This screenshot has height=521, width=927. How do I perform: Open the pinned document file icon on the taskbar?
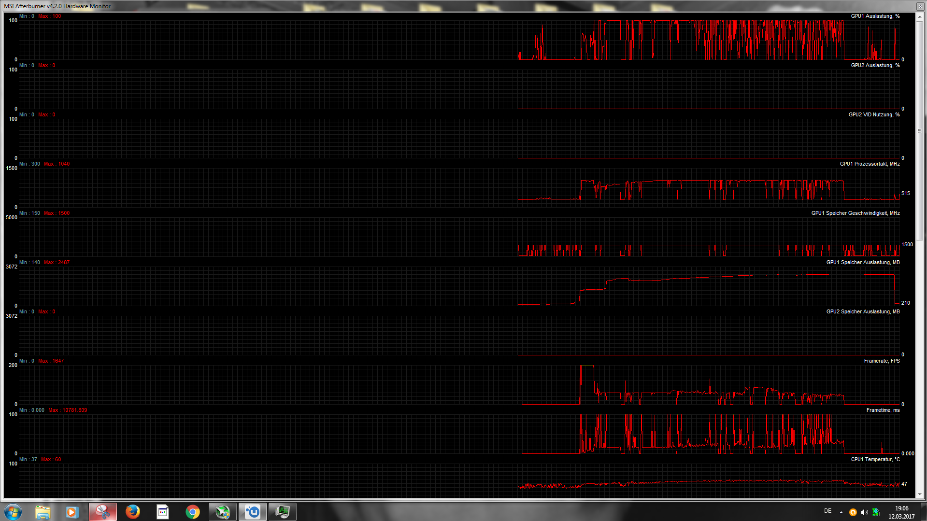[162, 512]
